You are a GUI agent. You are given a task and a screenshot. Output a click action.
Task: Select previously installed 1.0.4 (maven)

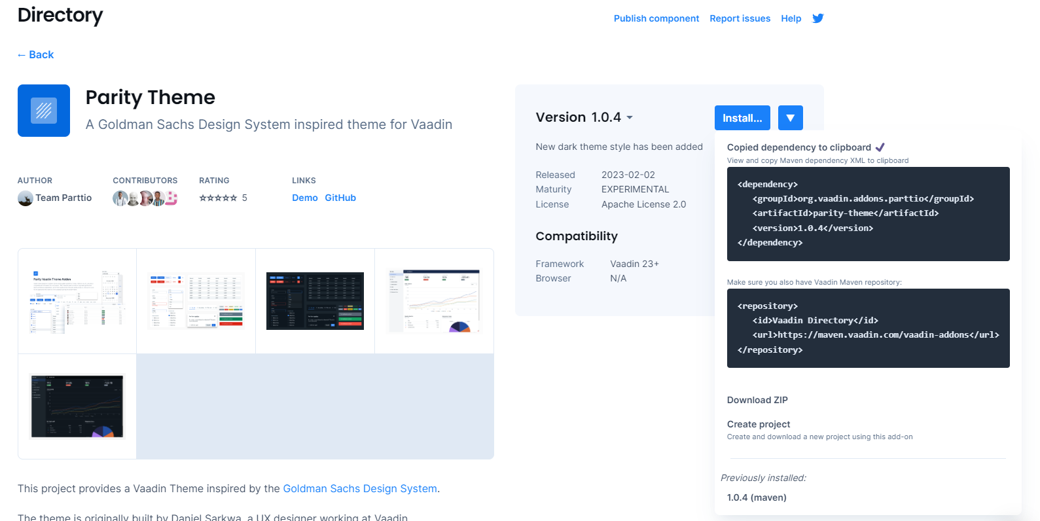click(x=757, y=497)
